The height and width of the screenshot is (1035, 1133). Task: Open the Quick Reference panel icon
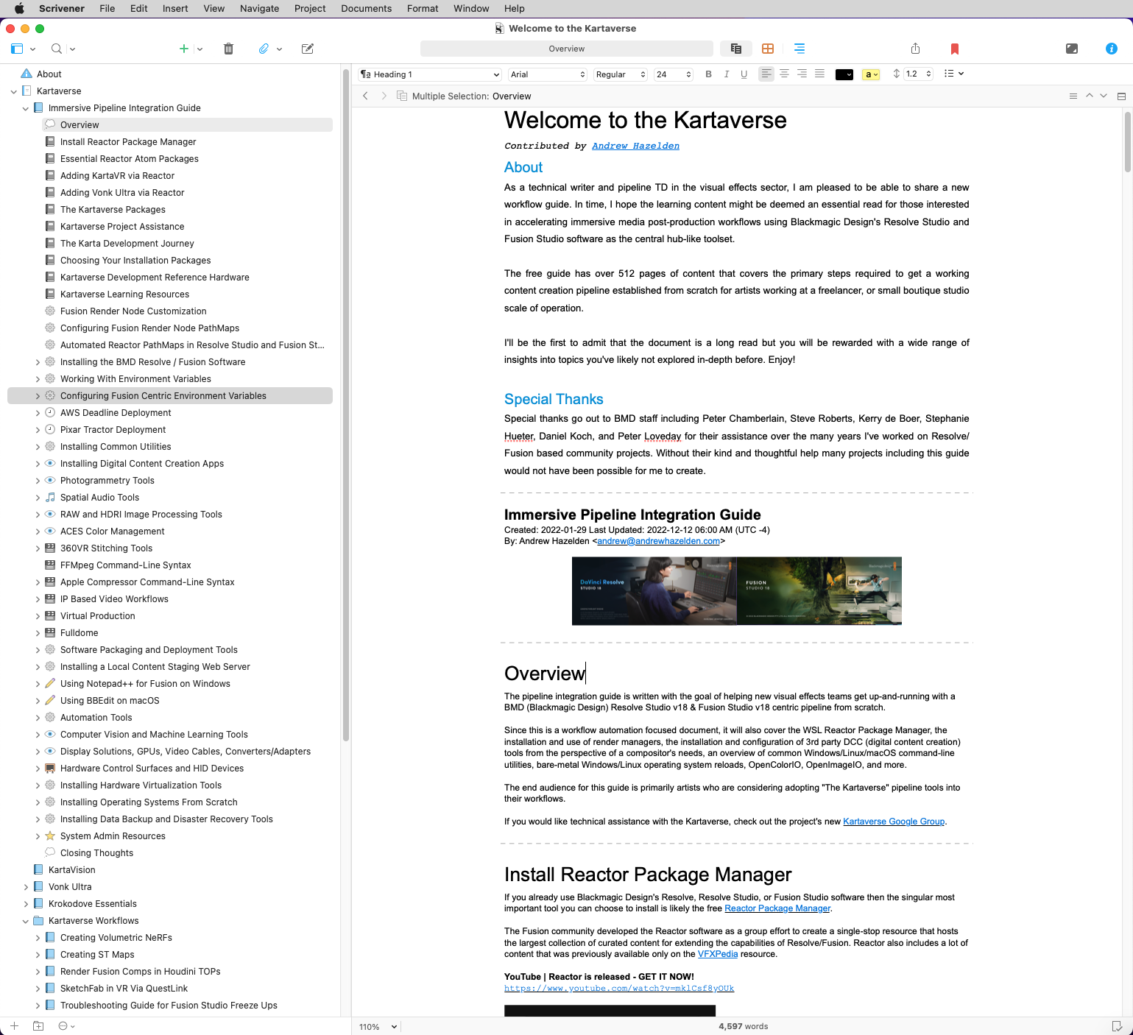pos(1072,49)
